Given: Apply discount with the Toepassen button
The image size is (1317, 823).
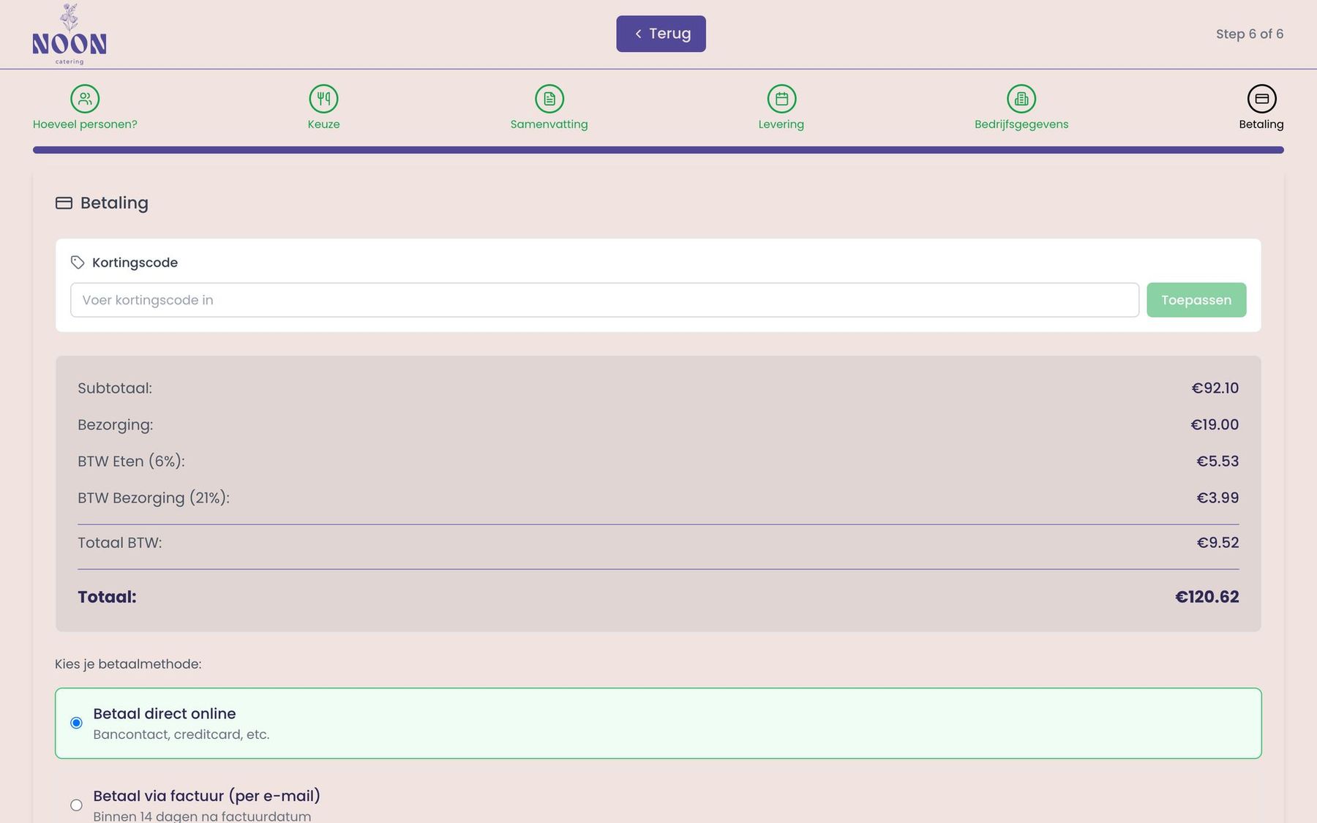Looking at the screenshot, I should [x=1196, y=300].
